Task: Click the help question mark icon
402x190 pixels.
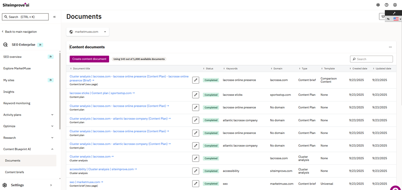Action: coord(387,5)
